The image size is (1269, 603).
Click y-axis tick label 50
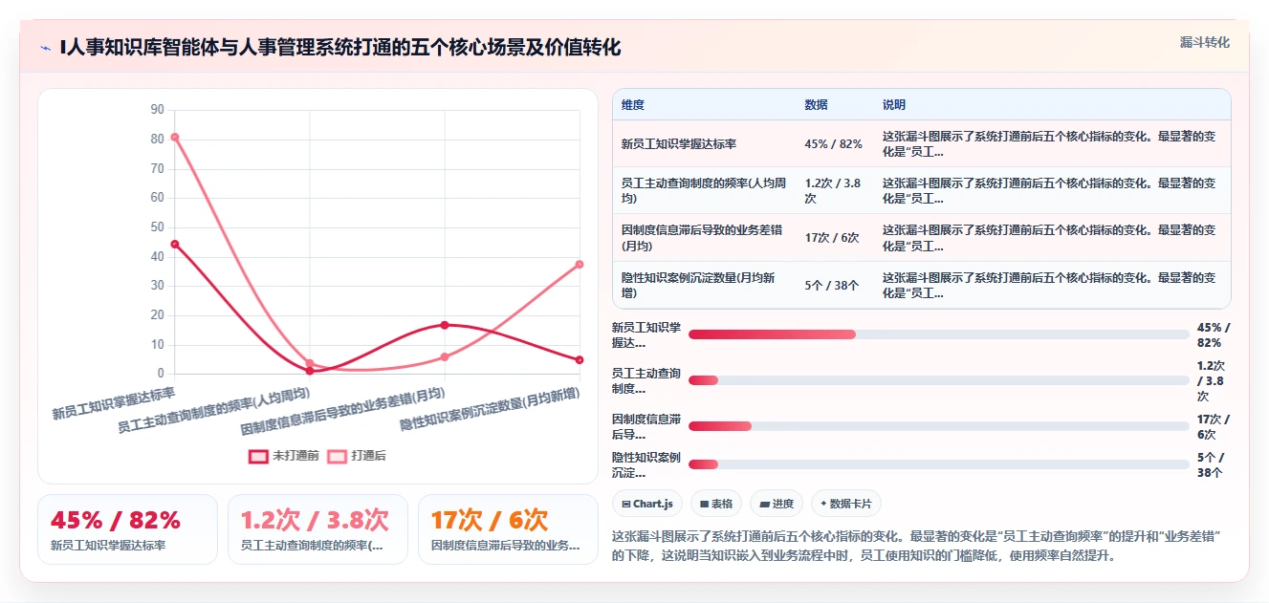(158, 227)
